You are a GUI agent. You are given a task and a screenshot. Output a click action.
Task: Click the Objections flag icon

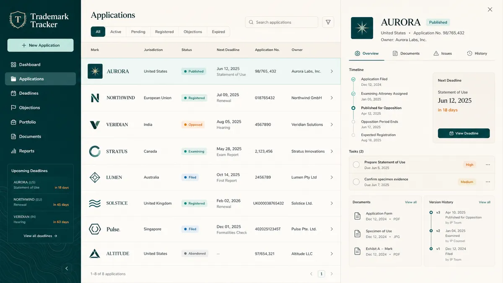click(13, 108)
